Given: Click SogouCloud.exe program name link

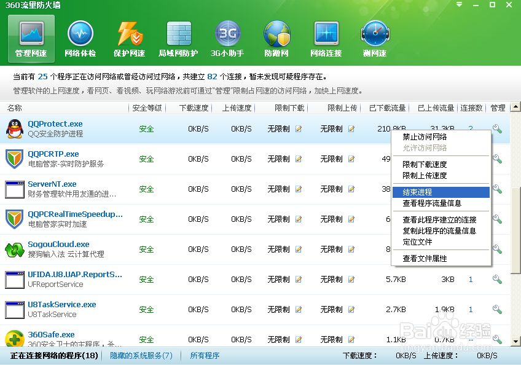Looking at the screenshot, I should point(58,245).
